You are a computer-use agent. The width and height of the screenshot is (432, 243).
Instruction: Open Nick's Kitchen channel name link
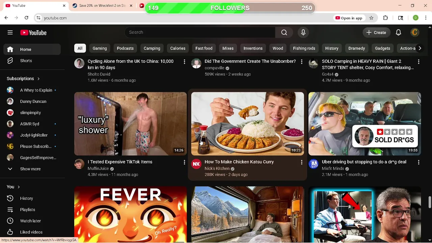[x=217, y=168]
